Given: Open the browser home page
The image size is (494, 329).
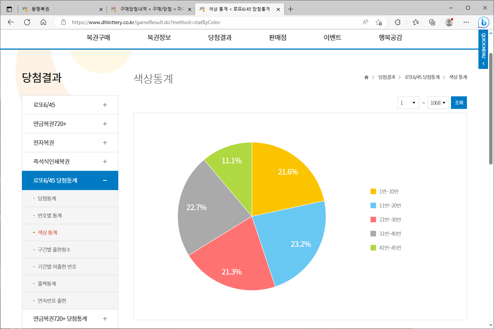Looking at the screenshot, I should pyautogui.click(x=43, y=22).
